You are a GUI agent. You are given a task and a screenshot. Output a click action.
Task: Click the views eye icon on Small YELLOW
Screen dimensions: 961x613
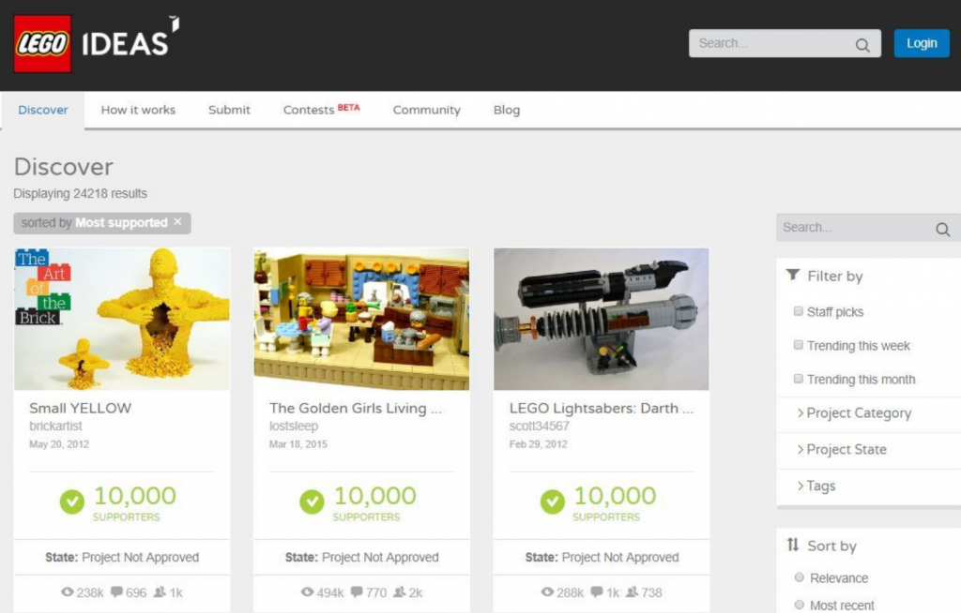(x=68, y=591)
